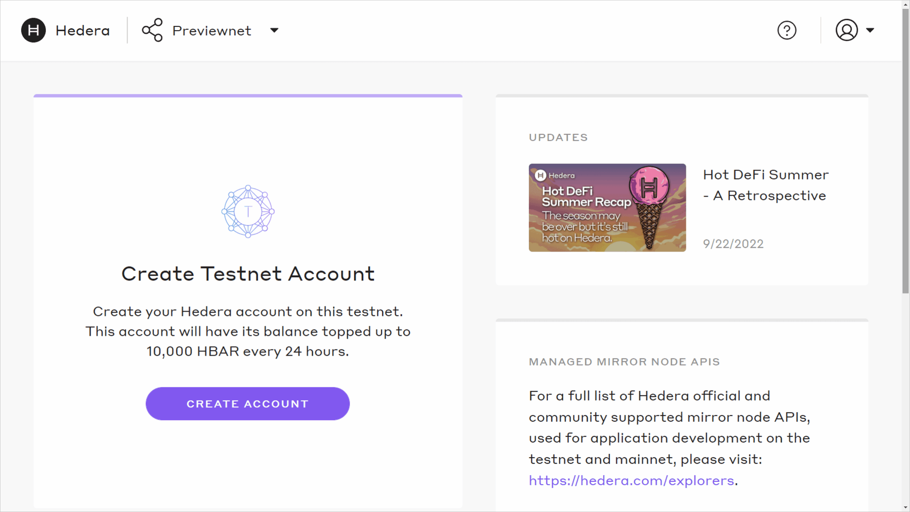Open the hedera.com/explorers link

[x=631, y=480]
